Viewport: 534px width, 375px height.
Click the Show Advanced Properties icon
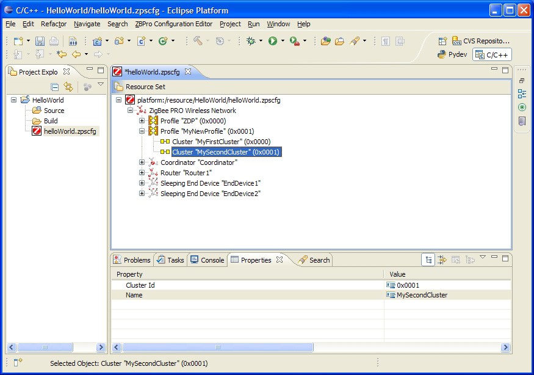tap(442, 260)
